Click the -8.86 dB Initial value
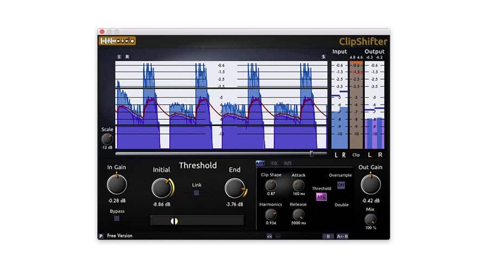This screenshot has width=488, height=271. [162, 204]
